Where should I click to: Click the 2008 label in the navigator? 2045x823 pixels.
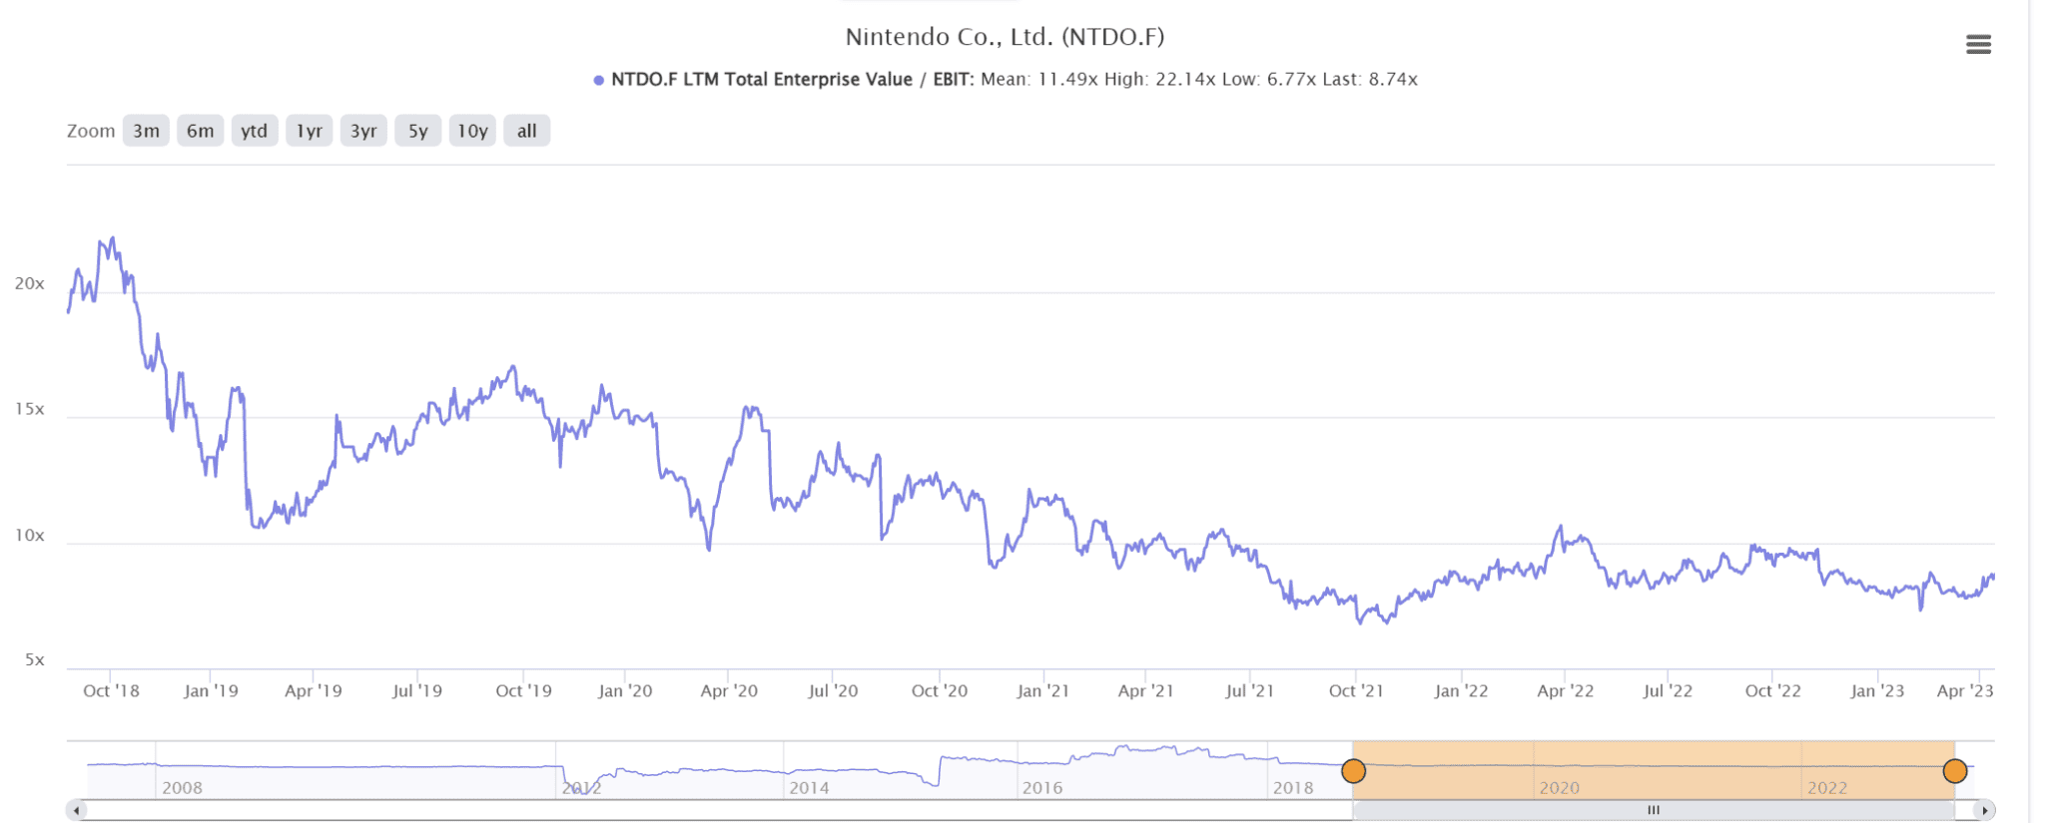tap(182, 788)
